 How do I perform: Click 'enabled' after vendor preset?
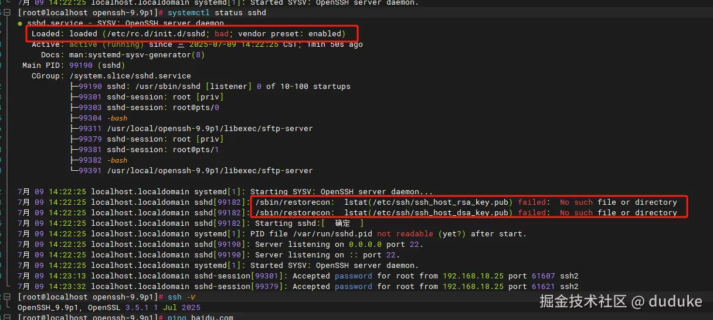click(325, 34)
